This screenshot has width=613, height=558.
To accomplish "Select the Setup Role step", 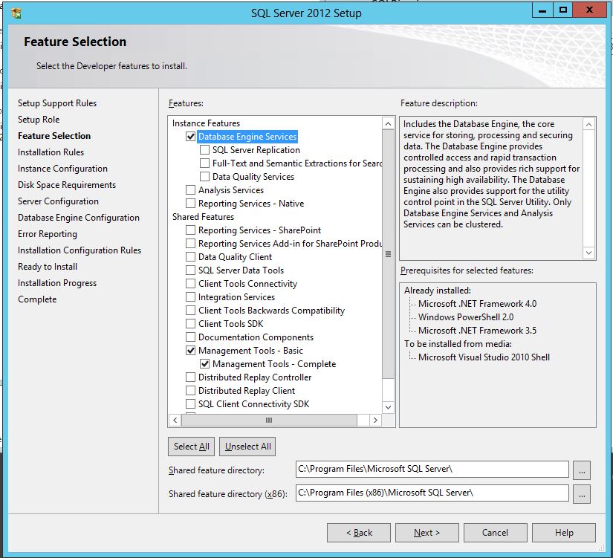I will (39, 120).
